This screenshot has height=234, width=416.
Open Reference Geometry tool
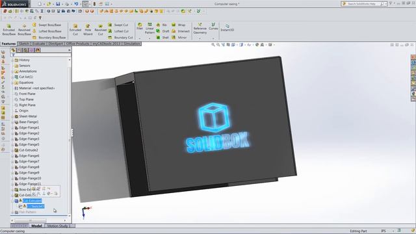coord(200,29)
